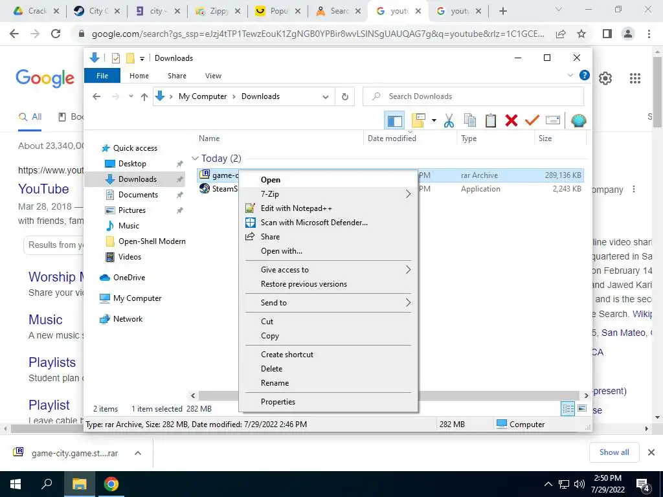The width and height of the screenshot is (663, 497).
Task: Select Documents in the navigation pane
Action: 138,194
